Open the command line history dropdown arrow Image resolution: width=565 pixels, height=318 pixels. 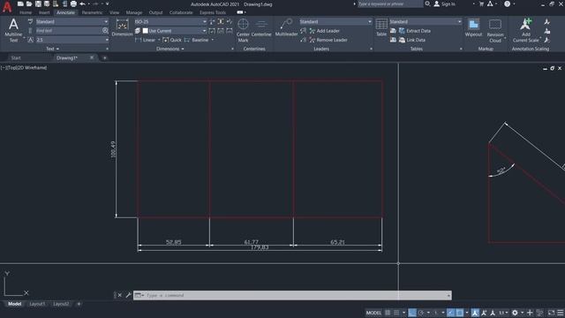click(448, 295)
